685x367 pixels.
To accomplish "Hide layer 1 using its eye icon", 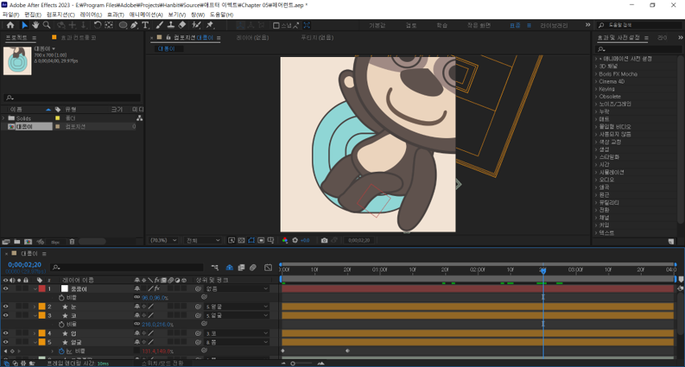I will pyautogui.click(x=6, y=289).
